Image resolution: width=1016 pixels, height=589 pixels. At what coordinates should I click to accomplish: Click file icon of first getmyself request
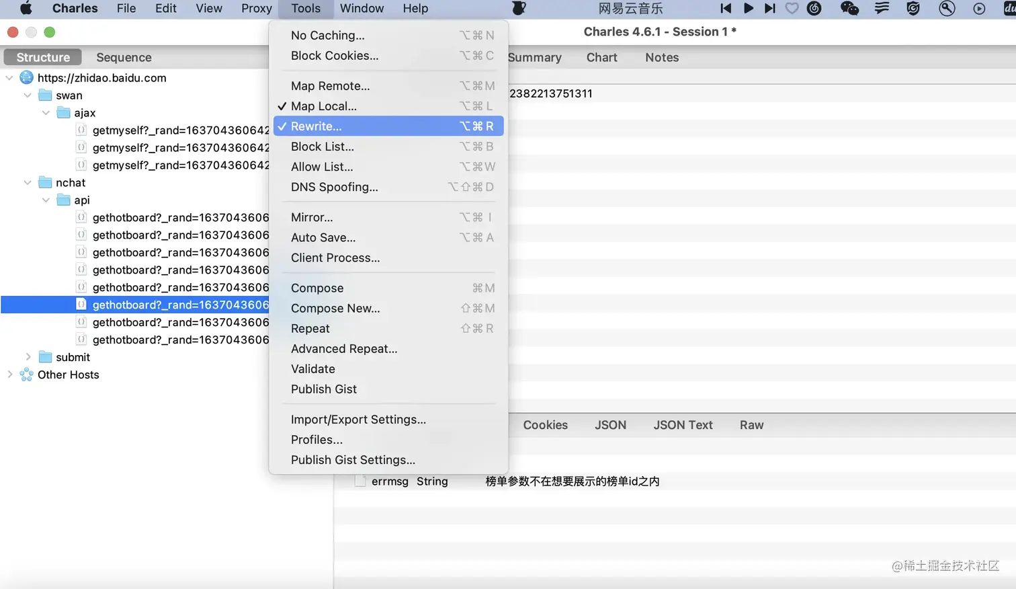click(x=81, y=130)
